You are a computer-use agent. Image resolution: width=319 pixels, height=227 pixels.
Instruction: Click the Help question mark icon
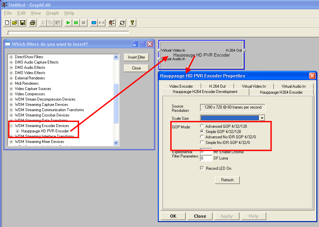pos(132,23)
